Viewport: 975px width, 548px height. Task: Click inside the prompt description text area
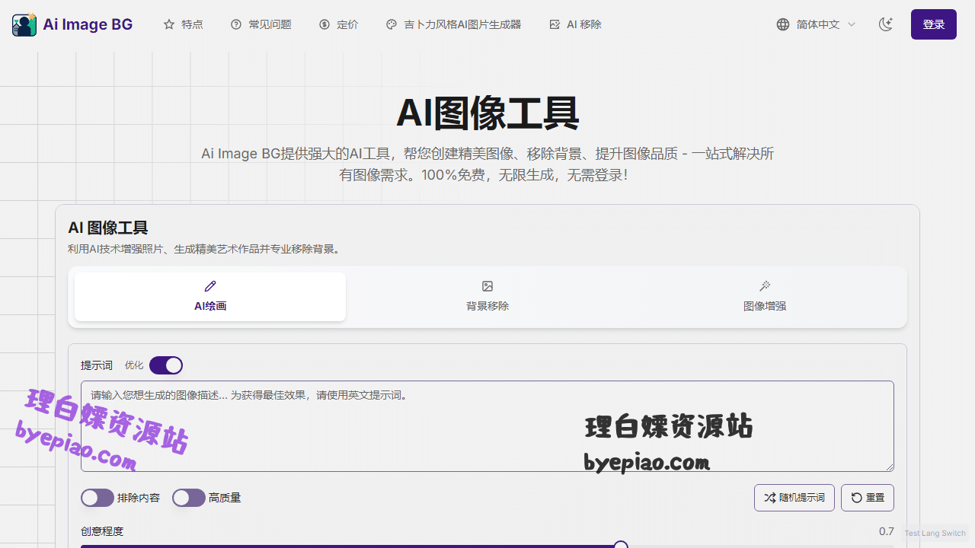[x=487, y=426]
